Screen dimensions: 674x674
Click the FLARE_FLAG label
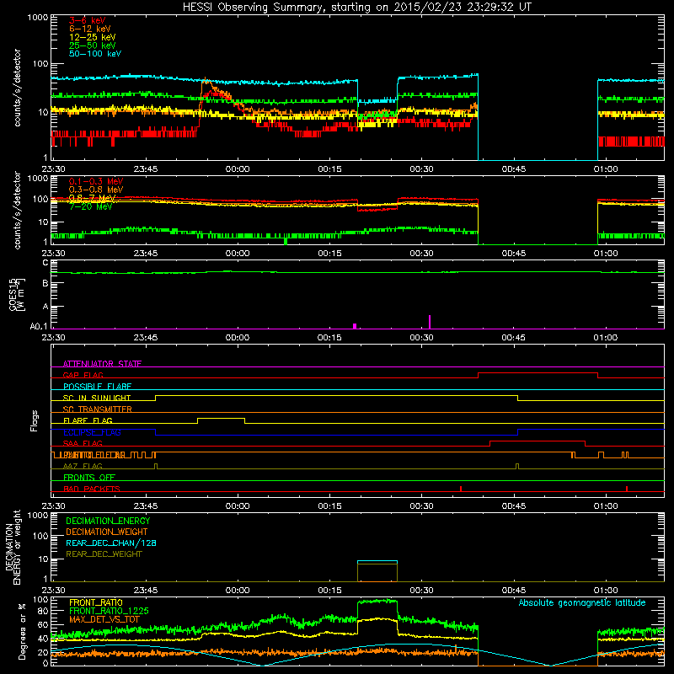[88, 420]
